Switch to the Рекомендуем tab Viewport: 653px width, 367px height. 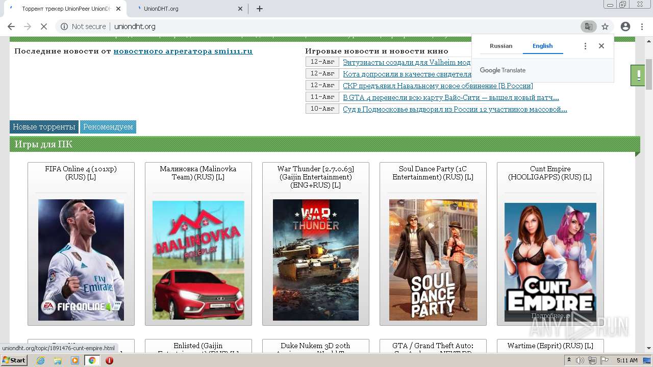coord(108,127)
